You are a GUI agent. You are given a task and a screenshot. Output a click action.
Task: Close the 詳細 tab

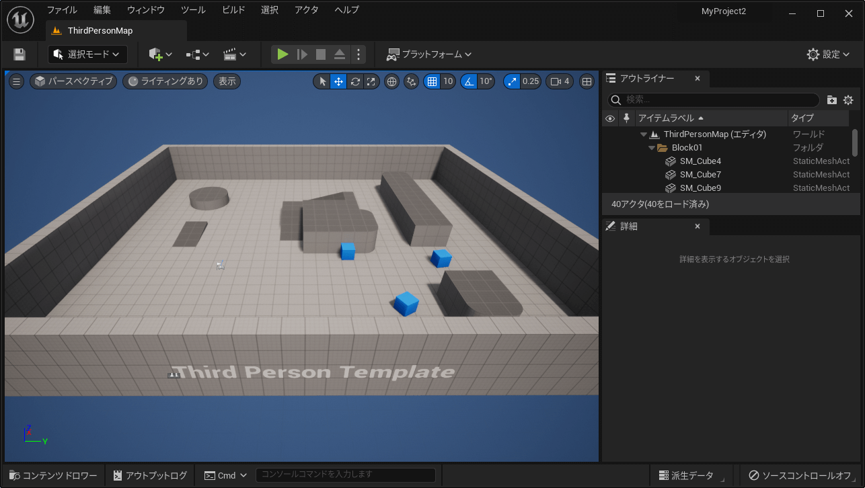tap(698, 227)
